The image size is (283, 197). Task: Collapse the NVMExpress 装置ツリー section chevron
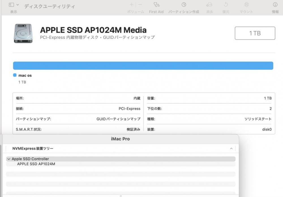231,149
